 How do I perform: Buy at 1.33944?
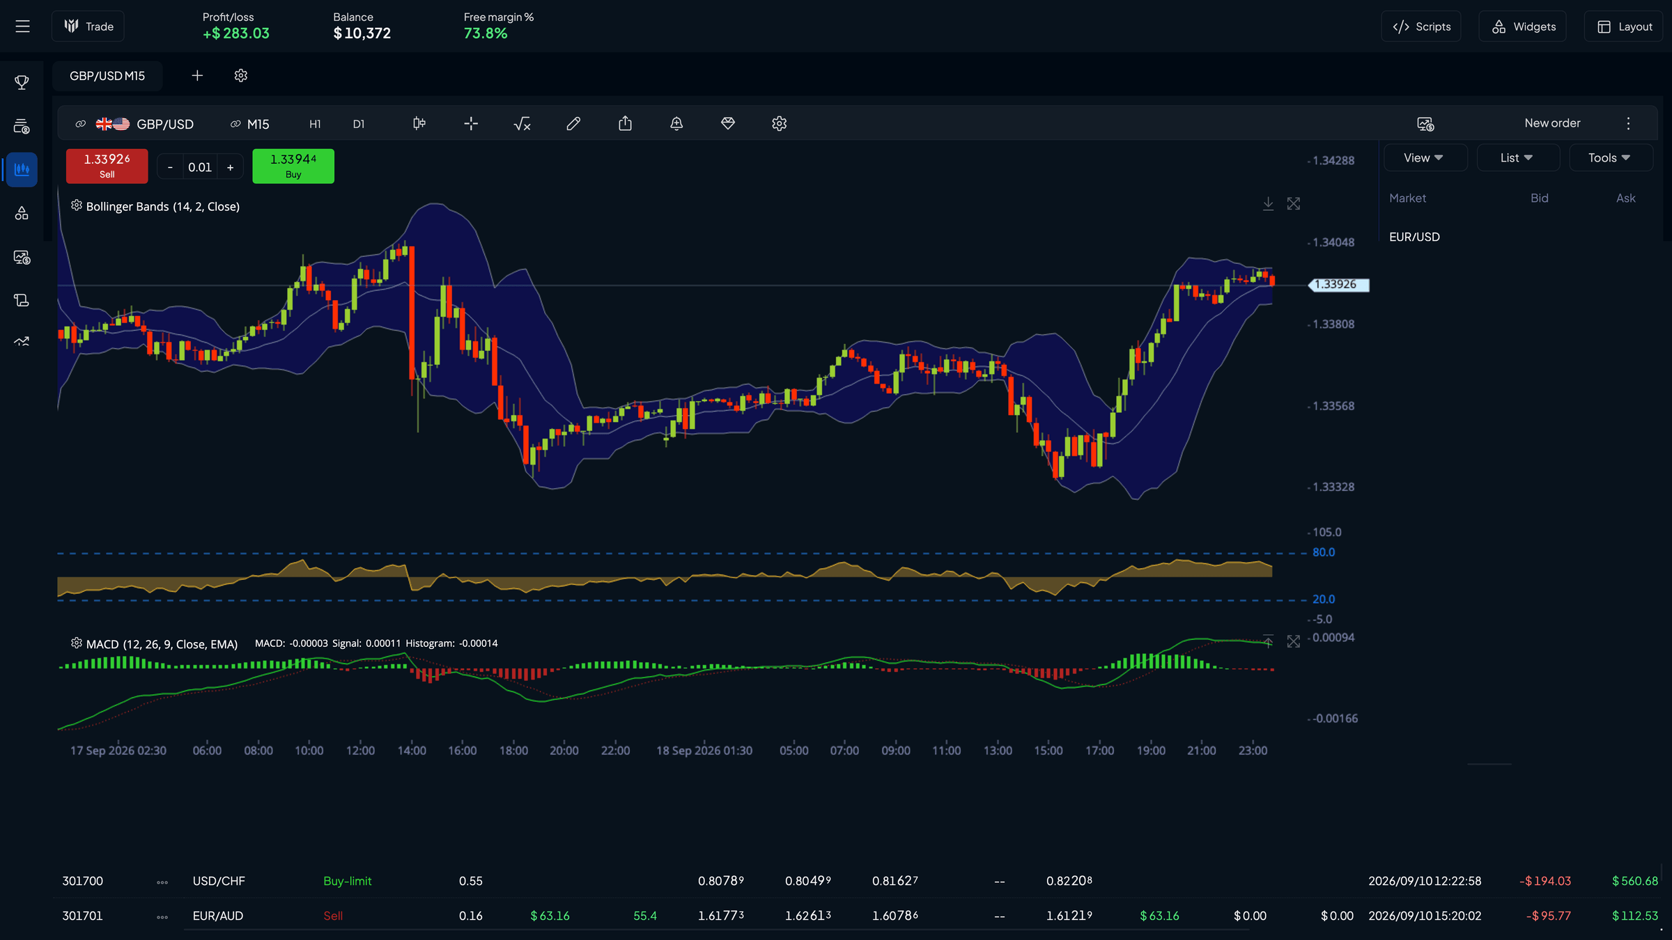[x=293, y=166]
